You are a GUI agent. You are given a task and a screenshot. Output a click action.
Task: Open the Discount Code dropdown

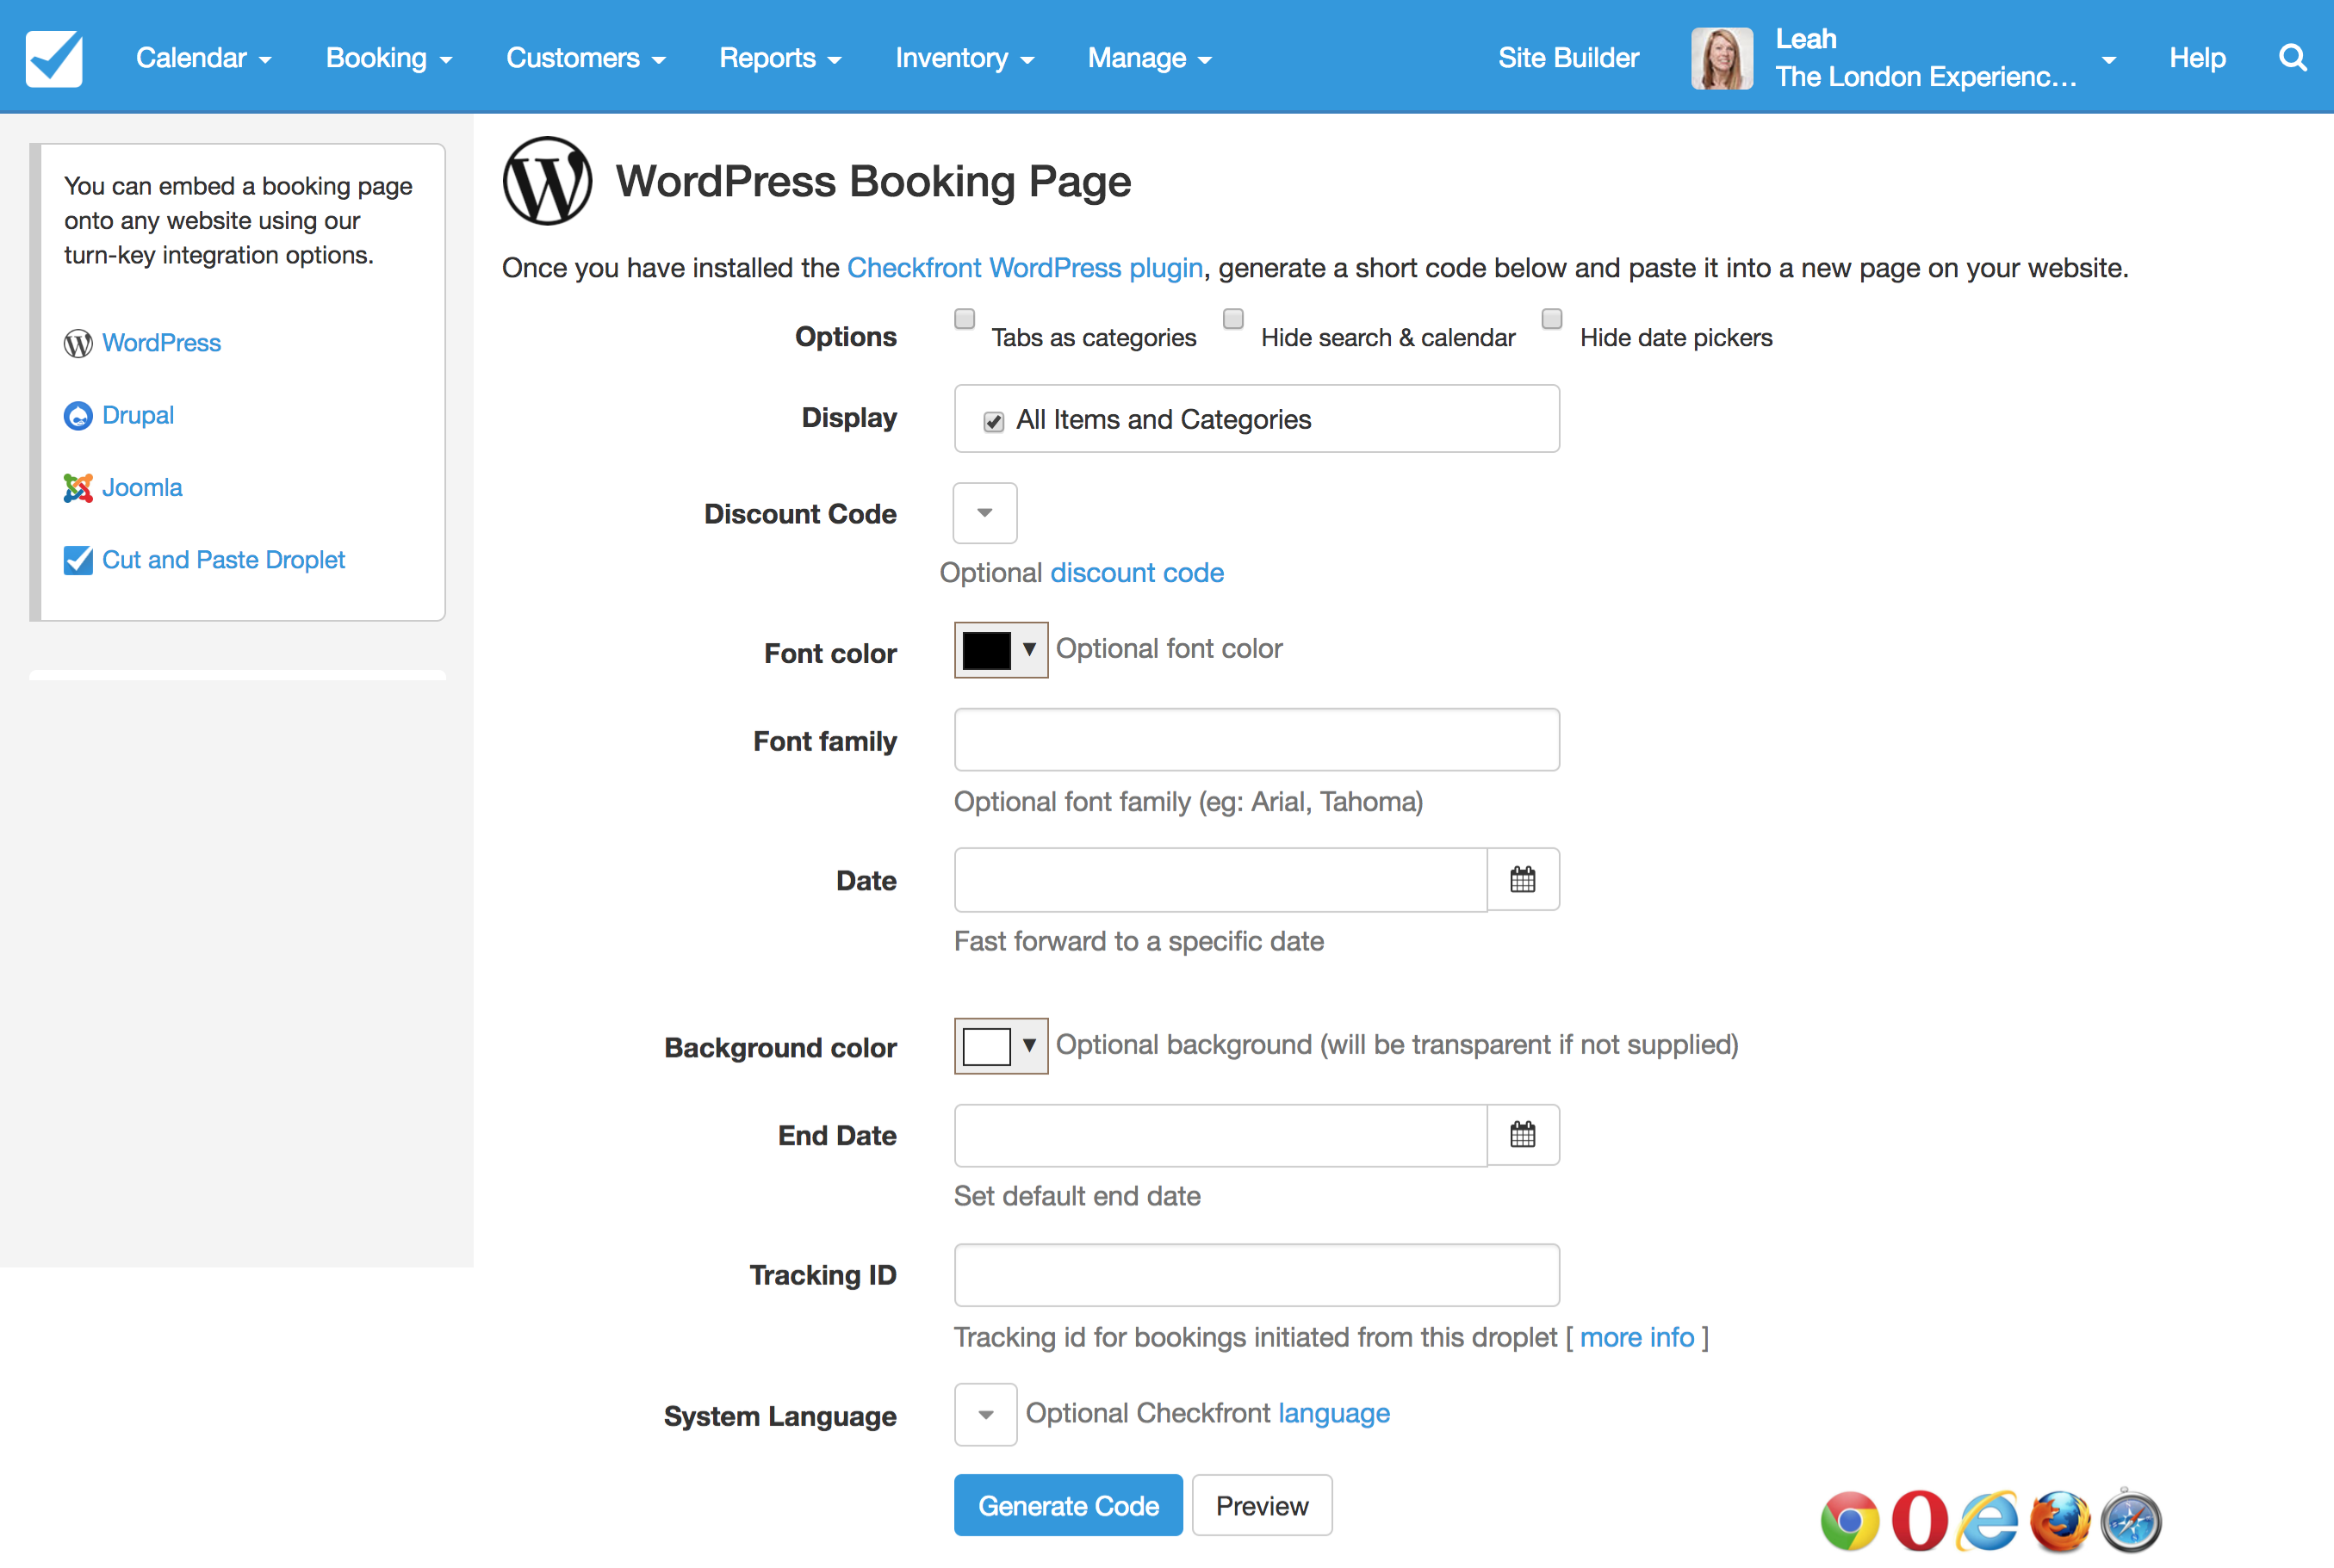point(985,513)
